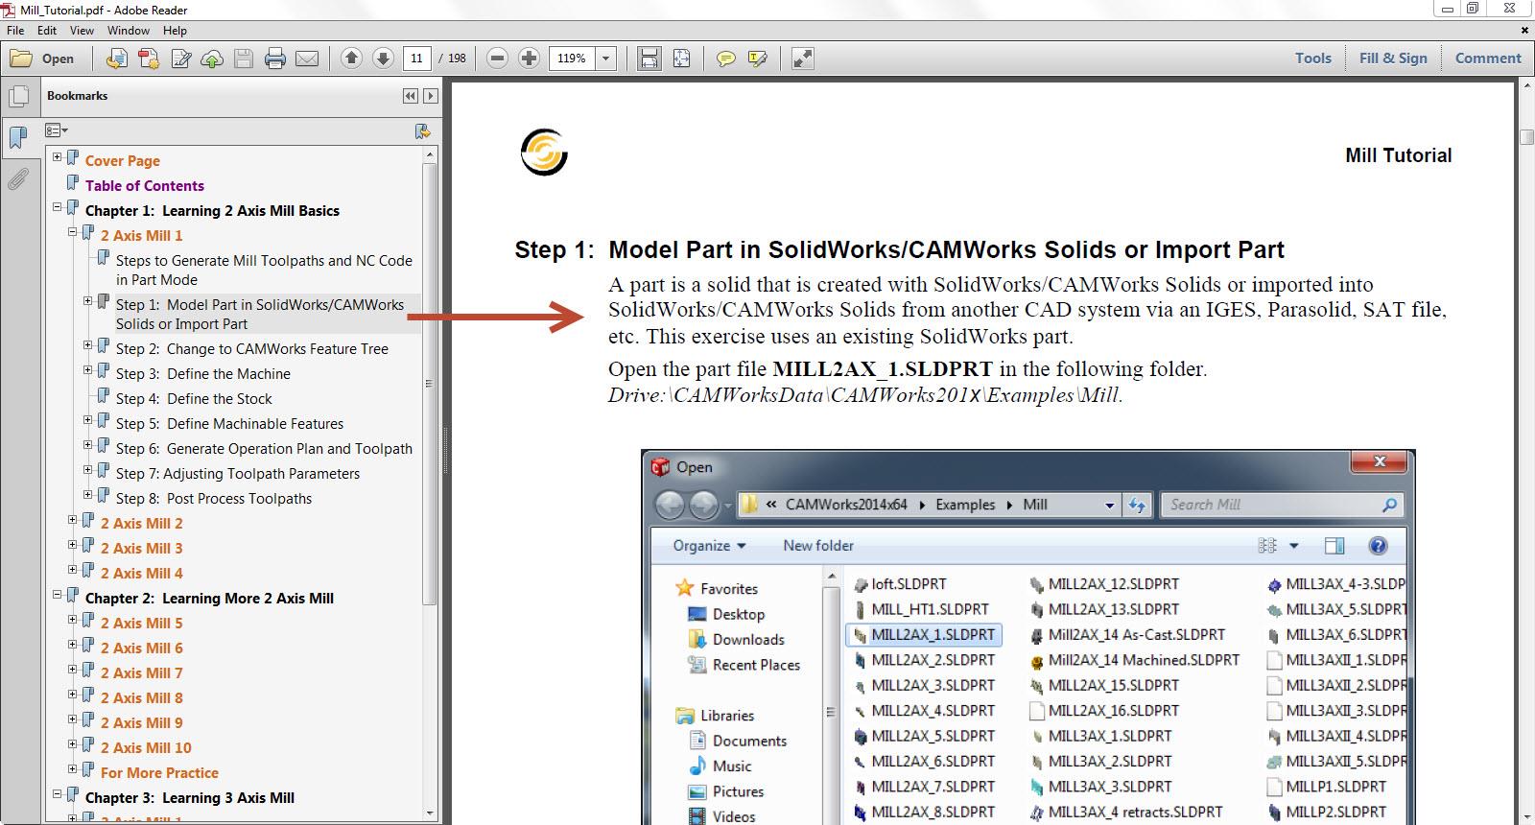This screenshot has height=825, width=1535.
Task: Select the 2 Axis Mill 3 bookmark
Action: 141,549
